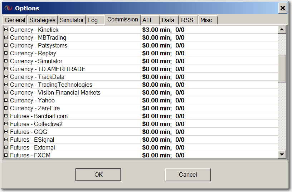Click commission value for Futures - ESignal
292x192 pixels.
[163, 140]
